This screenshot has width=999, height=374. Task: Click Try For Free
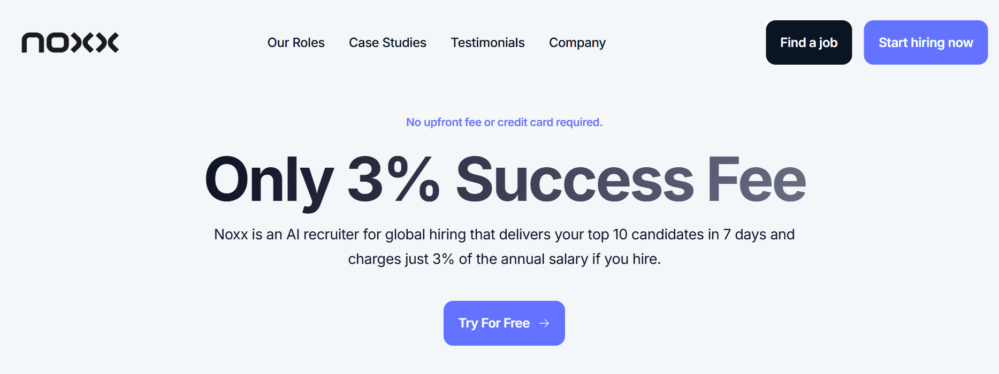point(504,323)
